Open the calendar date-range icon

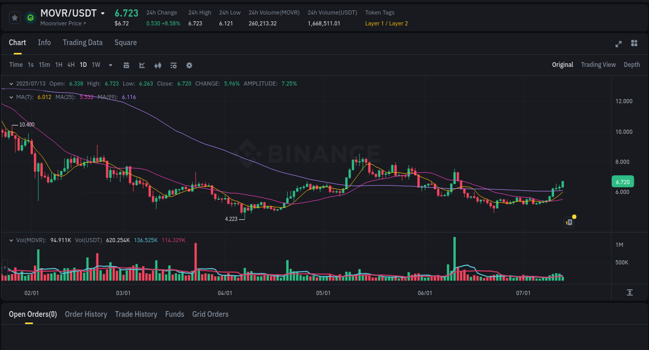coord(126,65)
